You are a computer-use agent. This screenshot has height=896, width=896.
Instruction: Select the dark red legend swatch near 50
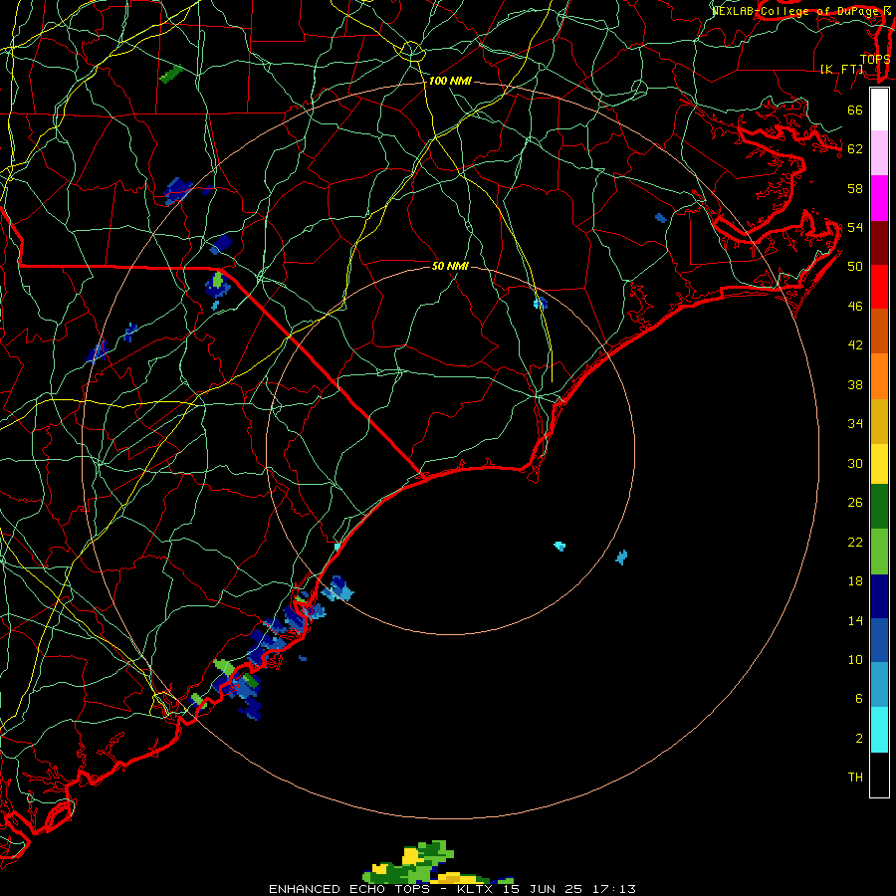point(879,242)
